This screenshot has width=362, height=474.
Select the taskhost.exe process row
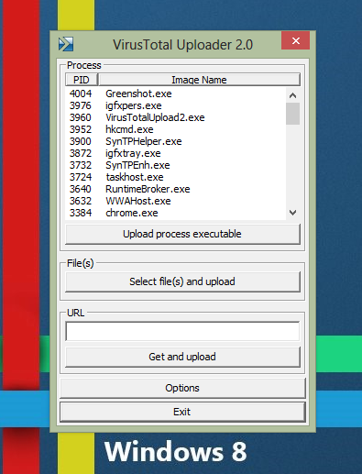[x=176, y=177]
